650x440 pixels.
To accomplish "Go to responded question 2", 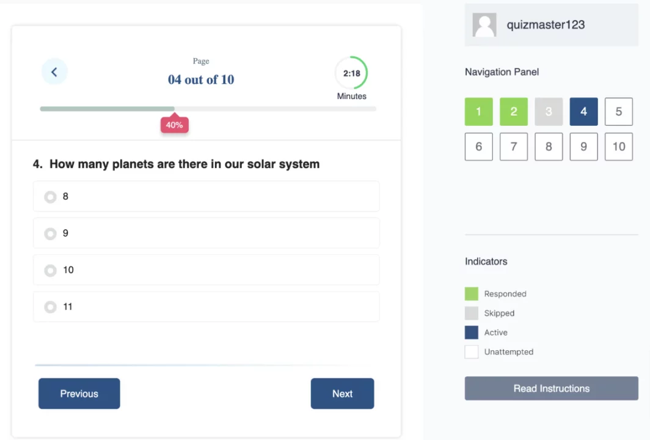I will click(514, 112).
